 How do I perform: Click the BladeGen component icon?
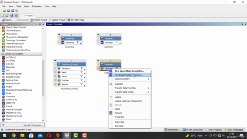pos(3,67)
